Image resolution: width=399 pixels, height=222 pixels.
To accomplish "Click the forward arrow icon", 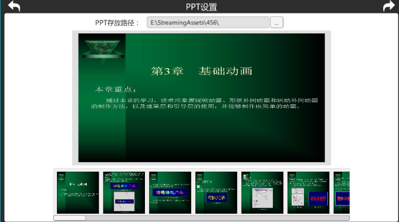I will click(x=389, y=6).
